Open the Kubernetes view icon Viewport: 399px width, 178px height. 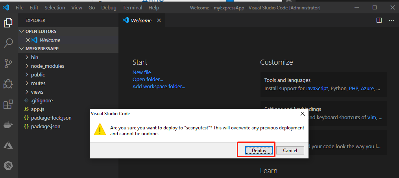pos(8,166)
